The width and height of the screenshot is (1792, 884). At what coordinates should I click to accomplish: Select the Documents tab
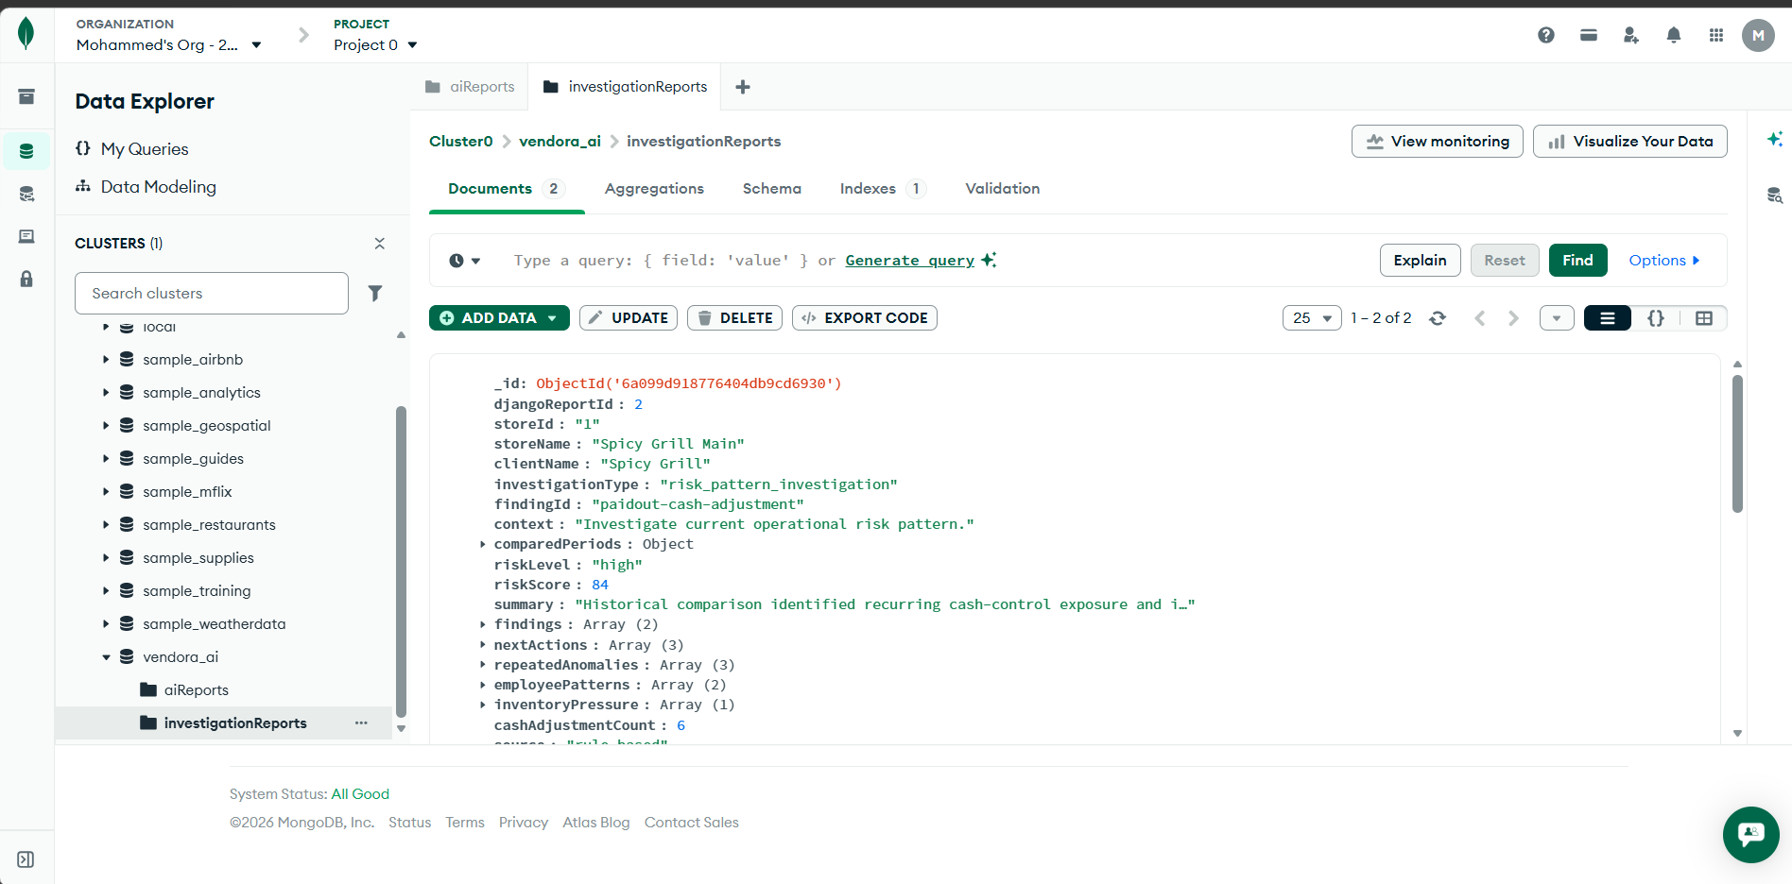click(507, 189)
